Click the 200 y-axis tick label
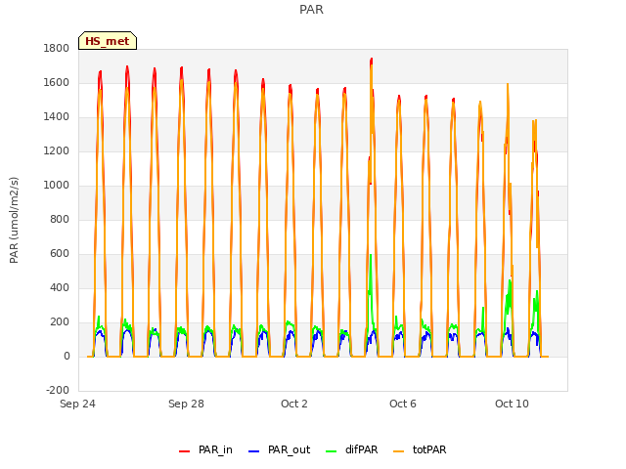The image size is (626, 469). pyautogui.click(x=60, y=322)
